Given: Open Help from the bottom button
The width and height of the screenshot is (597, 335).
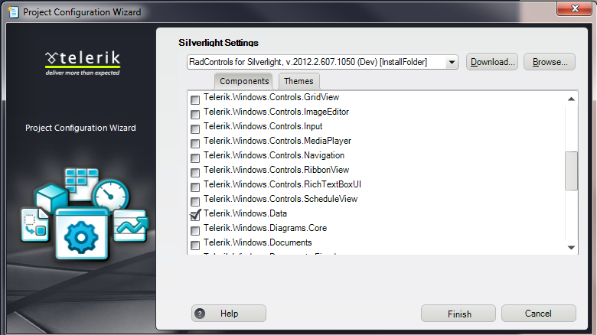Looking at the screenshot, I should click(228, 314).
